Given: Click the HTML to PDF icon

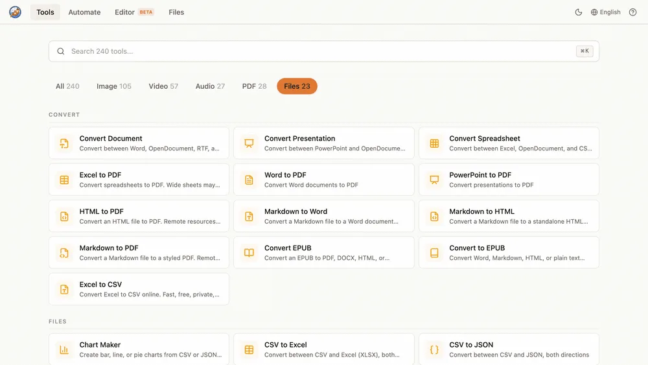Looking at the screenshot, I should point(64,216).
